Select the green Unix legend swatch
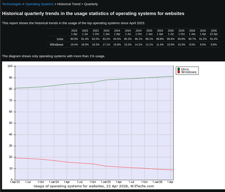The height and width of the screenshot is (192, 225). click(x=179, y=69)
